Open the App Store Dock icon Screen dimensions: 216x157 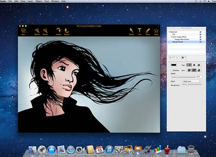51,150
